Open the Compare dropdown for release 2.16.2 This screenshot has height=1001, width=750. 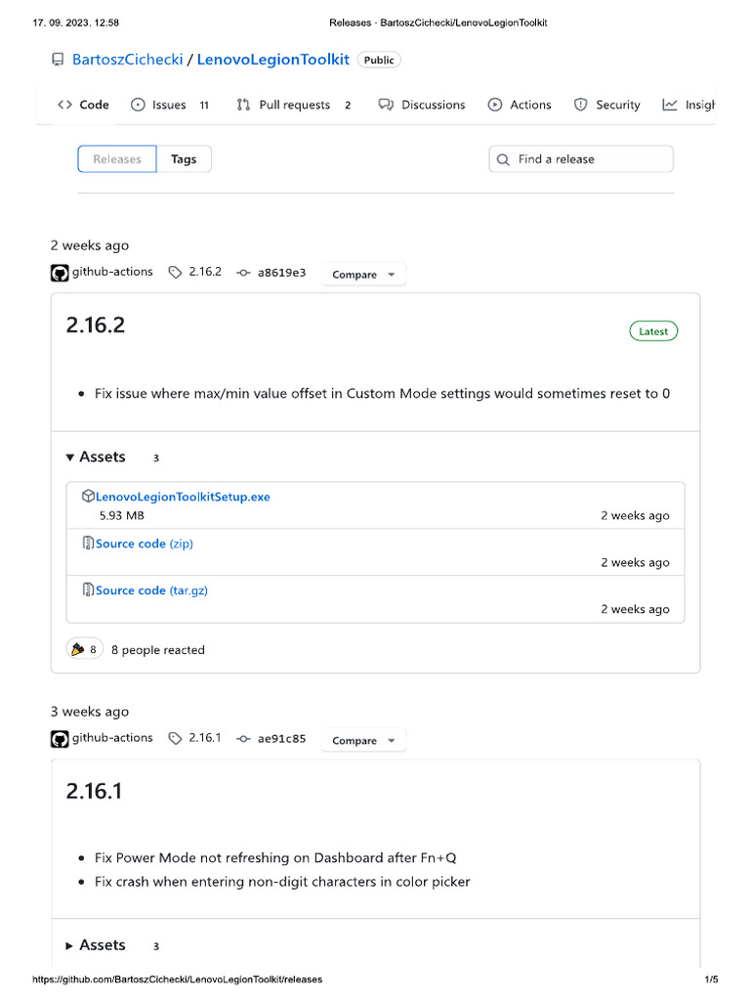[x=363, y=275]
